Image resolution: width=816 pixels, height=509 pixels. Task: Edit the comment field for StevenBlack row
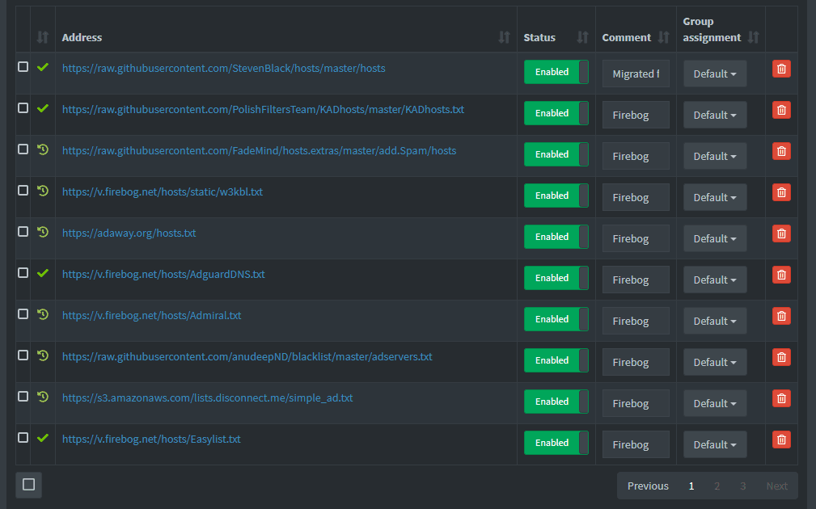click(635, 74)
